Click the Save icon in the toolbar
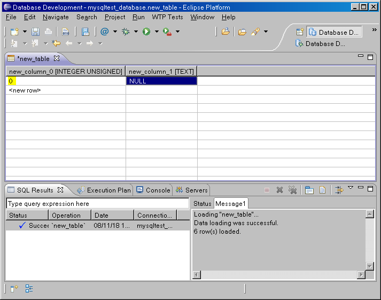 [35, 32]
